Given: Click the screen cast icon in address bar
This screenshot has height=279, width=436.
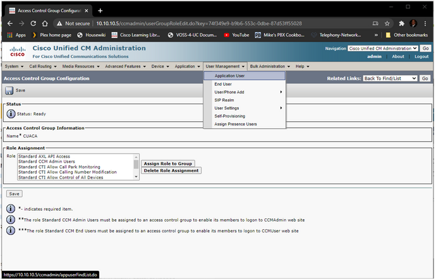Looking at the screenshot, I should point(375,23).
